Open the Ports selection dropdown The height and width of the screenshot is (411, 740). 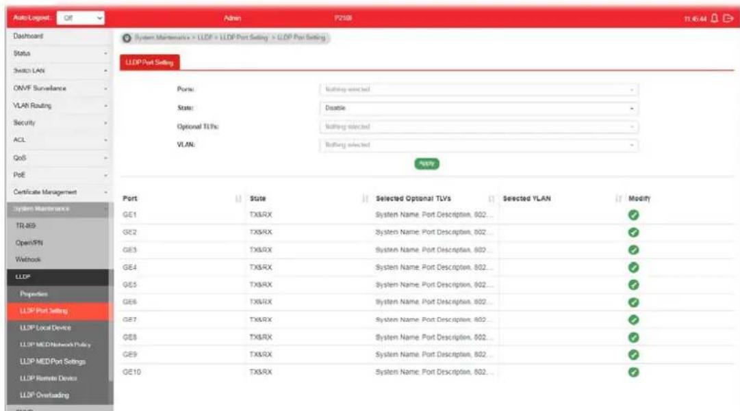[x=479, y=89]
